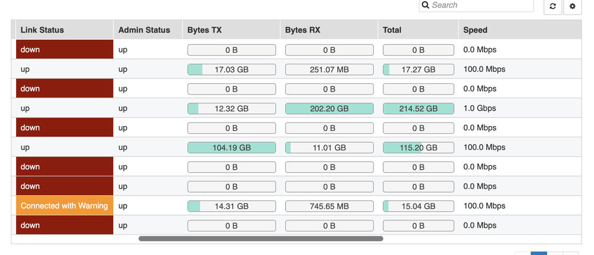Click the Bytes RX column header
Image resolution: width=594 pixels, height=255 pixels.
point(302,30)
